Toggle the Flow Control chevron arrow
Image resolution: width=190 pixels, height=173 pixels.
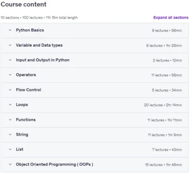coord(10,90)
